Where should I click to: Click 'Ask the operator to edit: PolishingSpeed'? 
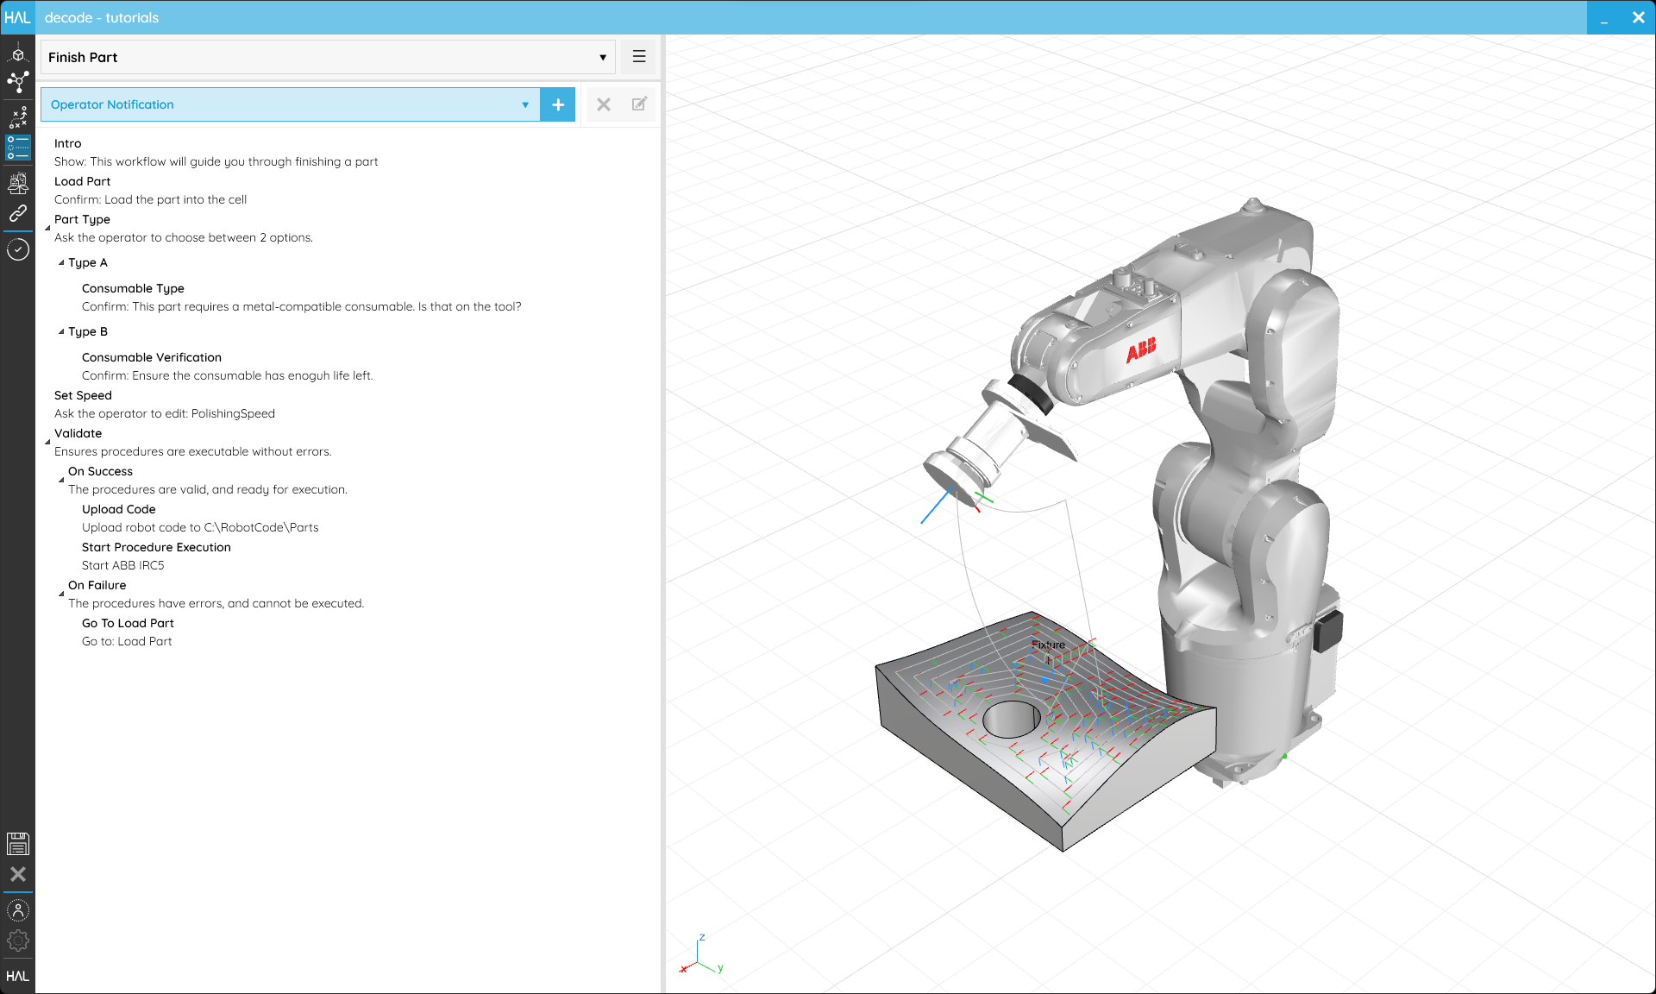coord(165,413)
